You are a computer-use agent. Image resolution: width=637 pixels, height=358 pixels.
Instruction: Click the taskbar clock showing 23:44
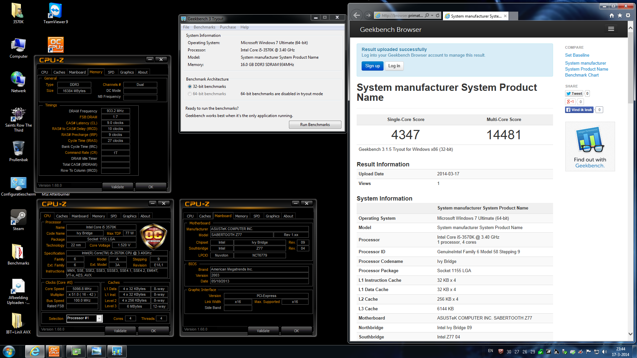(620, 351)
